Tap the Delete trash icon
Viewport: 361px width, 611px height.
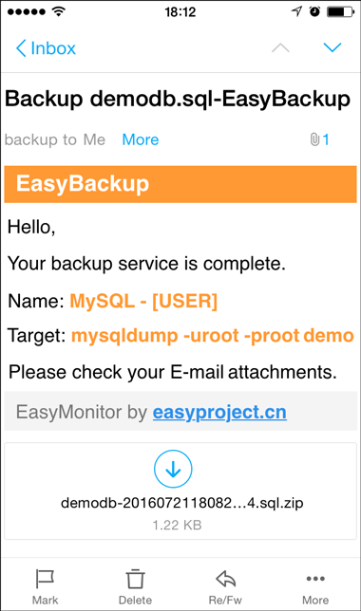tap(135, 579)
